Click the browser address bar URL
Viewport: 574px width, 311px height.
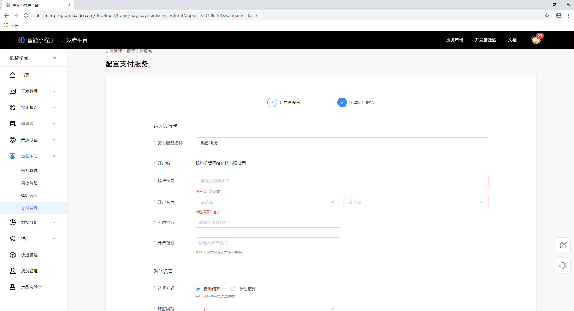pyautogui.click(x=149, y=16)
